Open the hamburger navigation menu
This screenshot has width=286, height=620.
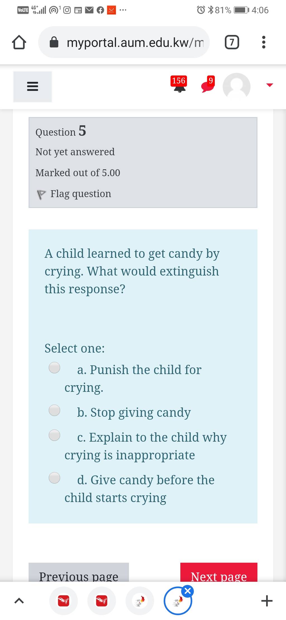(32, 87)
